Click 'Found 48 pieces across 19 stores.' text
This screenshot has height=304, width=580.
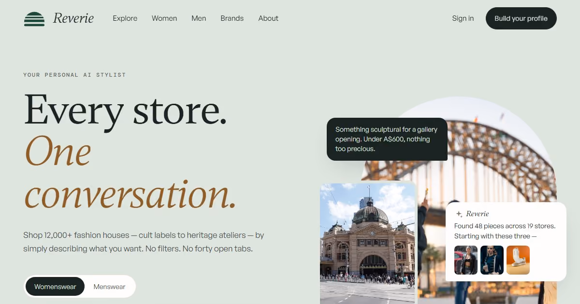click(505, 226)
